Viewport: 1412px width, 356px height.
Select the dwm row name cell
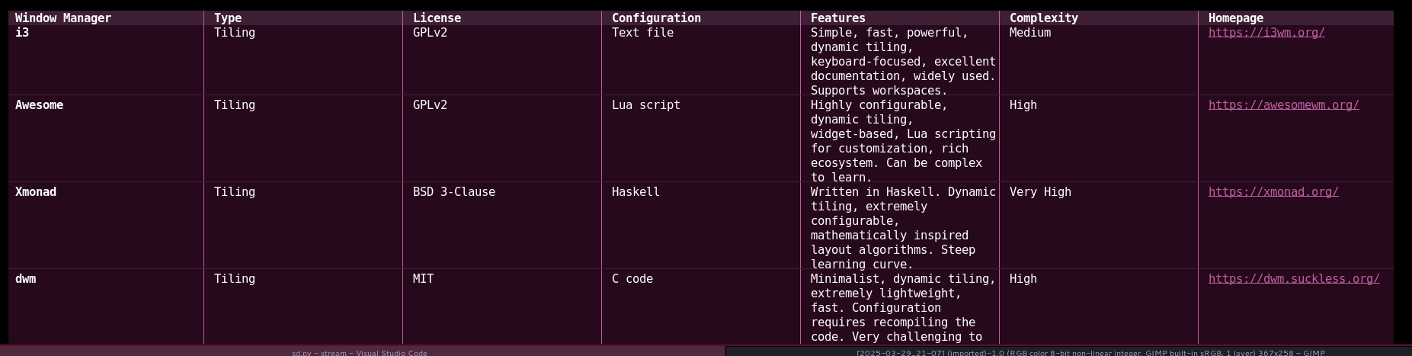click(x=26, y=279)
